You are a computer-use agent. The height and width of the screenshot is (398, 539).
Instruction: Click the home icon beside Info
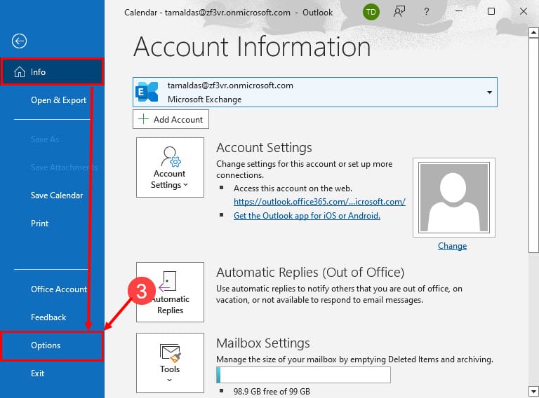(x=20, y=71)
